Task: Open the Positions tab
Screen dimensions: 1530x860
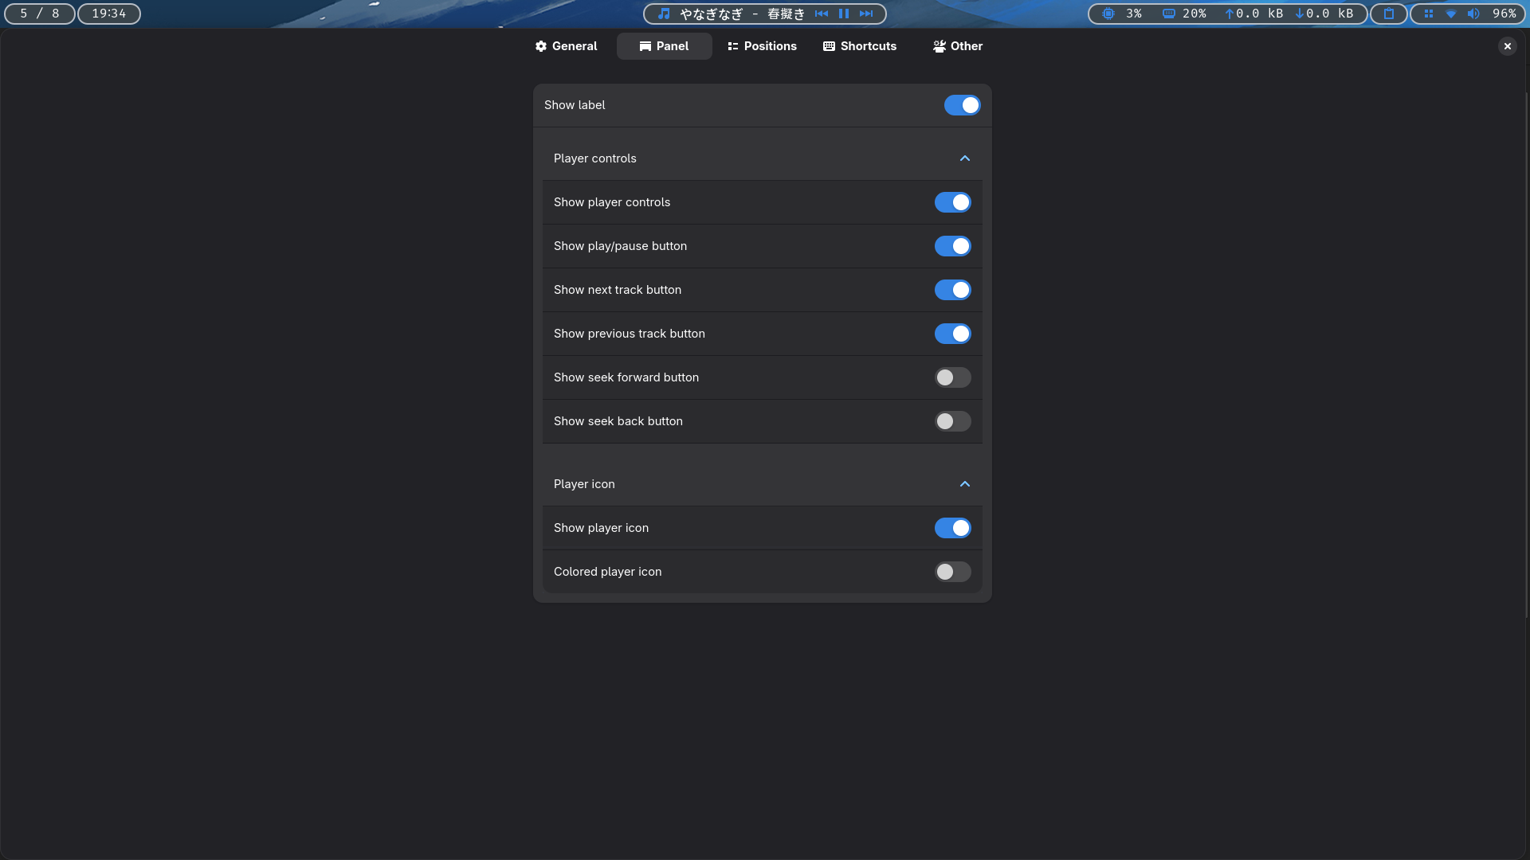Action: (x=762, y=46)
